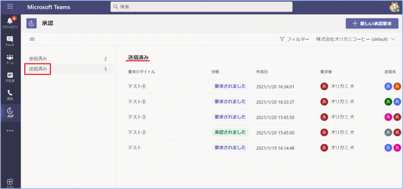Select the 承認 approvals sidebar icon
Screen dimensions: 403x189
click(x=10, y=113)
